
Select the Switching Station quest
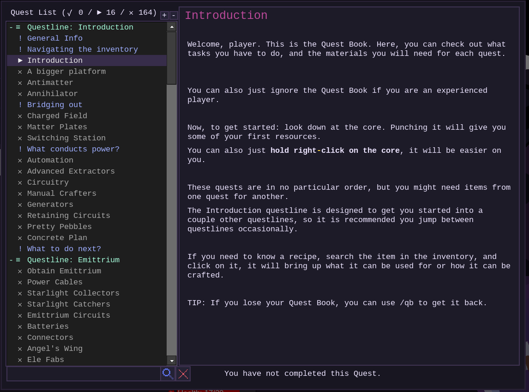66,138
